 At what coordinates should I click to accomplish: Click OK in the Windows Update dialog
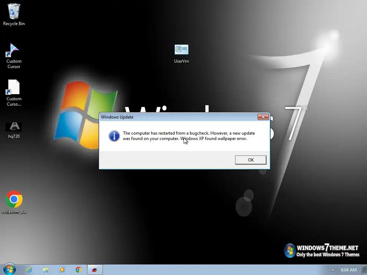[x=251, y=160]
